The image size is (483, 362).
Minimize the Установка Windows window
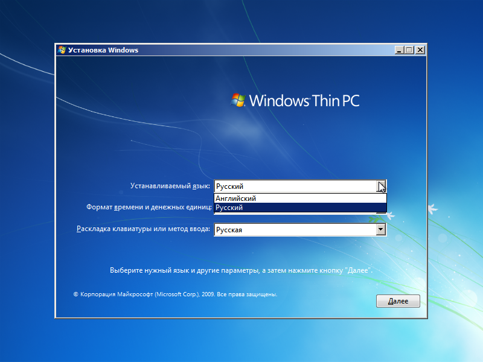399,50
